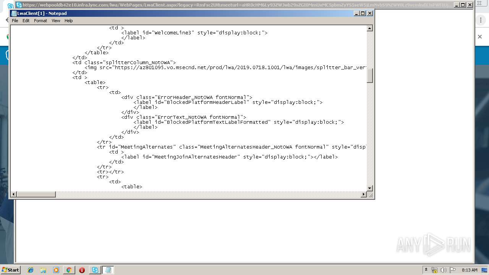
Task: Open the File menu in Notepad
Action: (x=15, y=21)
